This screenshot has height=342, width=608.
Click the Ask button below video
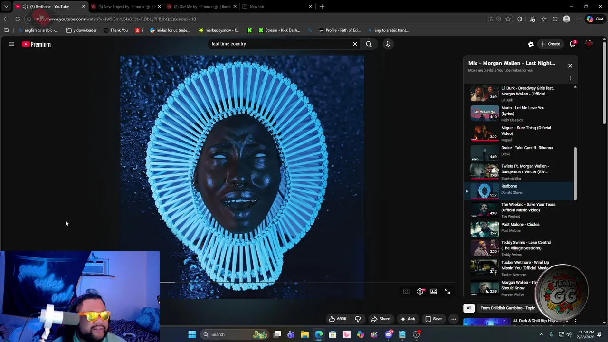[408, 319]
